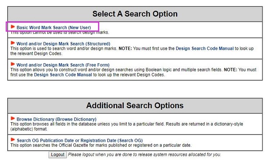Click the design marks warning under Basic search

tap(60, 32)
